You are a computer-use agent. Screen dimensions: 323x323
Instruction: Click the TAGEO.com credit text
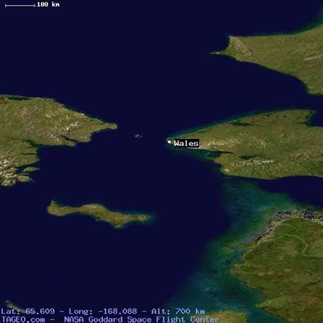click(23, 319)
